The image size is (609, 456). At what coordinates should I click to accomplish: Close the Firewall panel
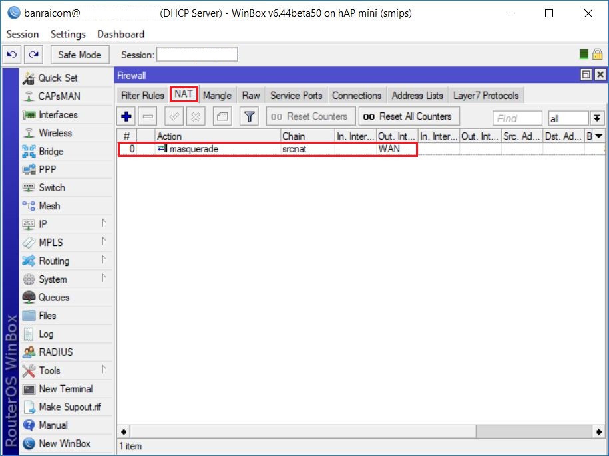[600, 75]
